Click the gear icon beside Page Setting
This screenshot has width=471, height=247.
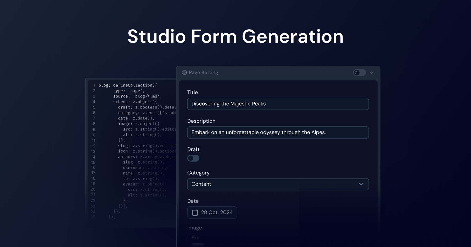[184, 72]
